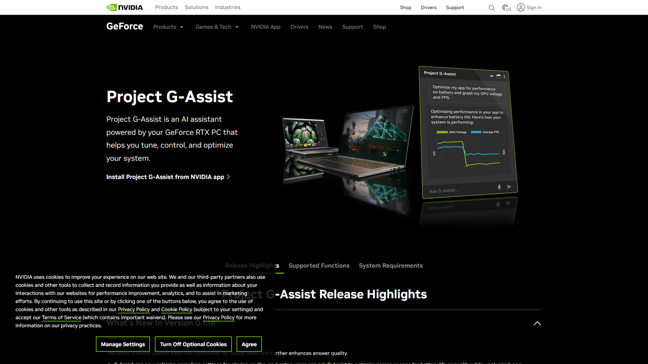Click the Sign In account icon
The height and width of the screenshot is (364, 648).
coord(521,7)
